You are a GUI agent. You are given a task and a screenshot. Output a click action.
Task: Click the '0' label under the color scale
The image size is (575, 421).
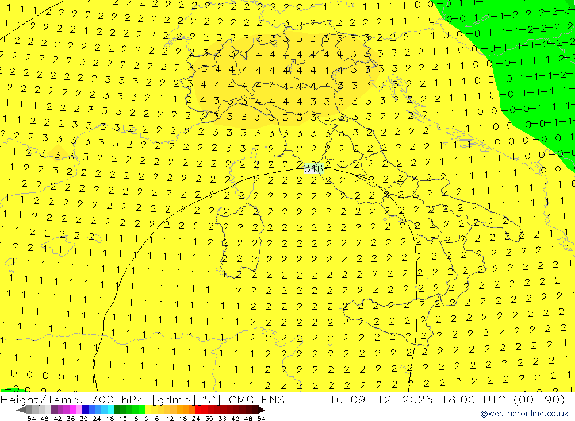(146, 419)
